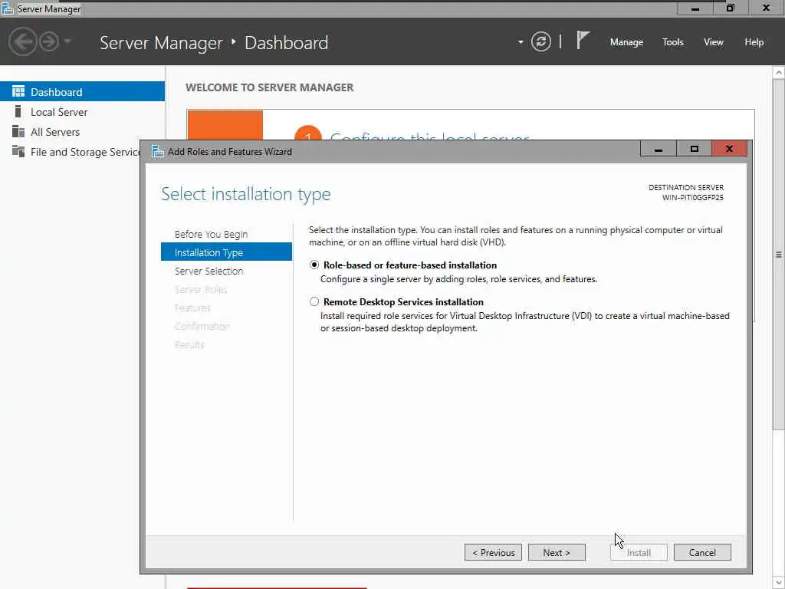Viewport: 785px width, 589px height.
Task: Click the orange Quick Start tile in the dashboard
Action: [x=225, y=125]
